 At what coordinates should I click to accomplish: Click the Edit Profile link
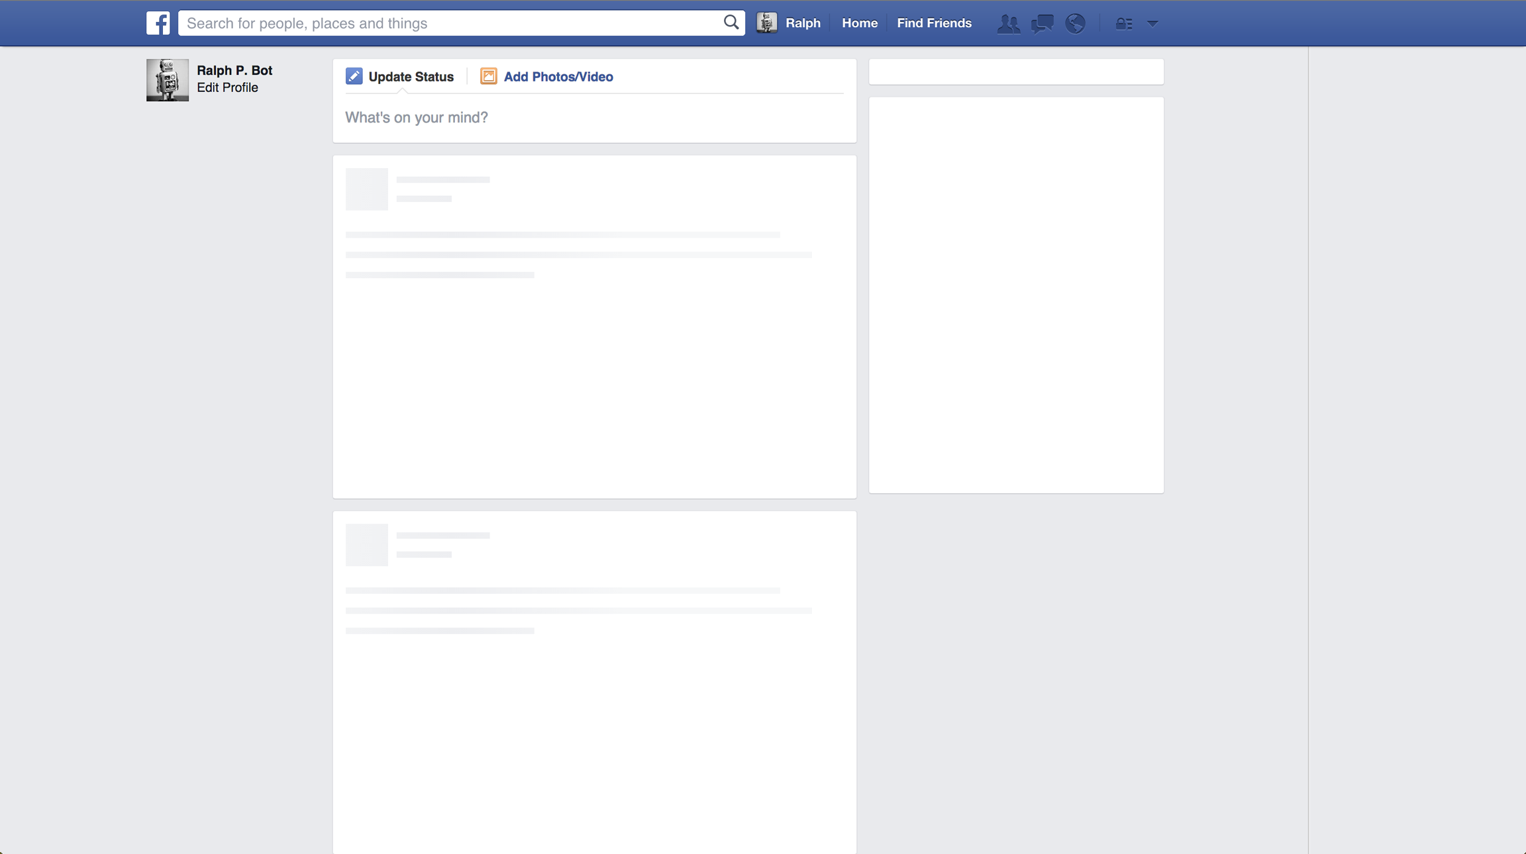(227, 88)
